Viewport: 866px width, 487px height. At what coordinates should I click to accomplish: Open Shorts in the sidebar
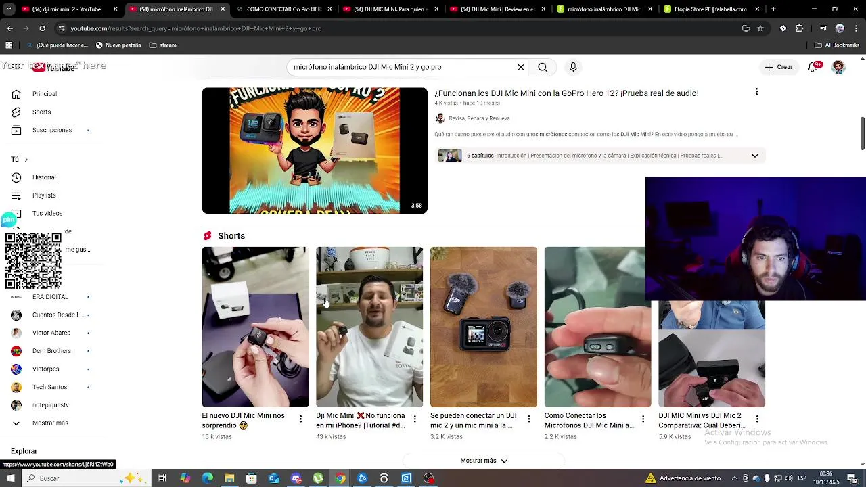coord(41,112)
